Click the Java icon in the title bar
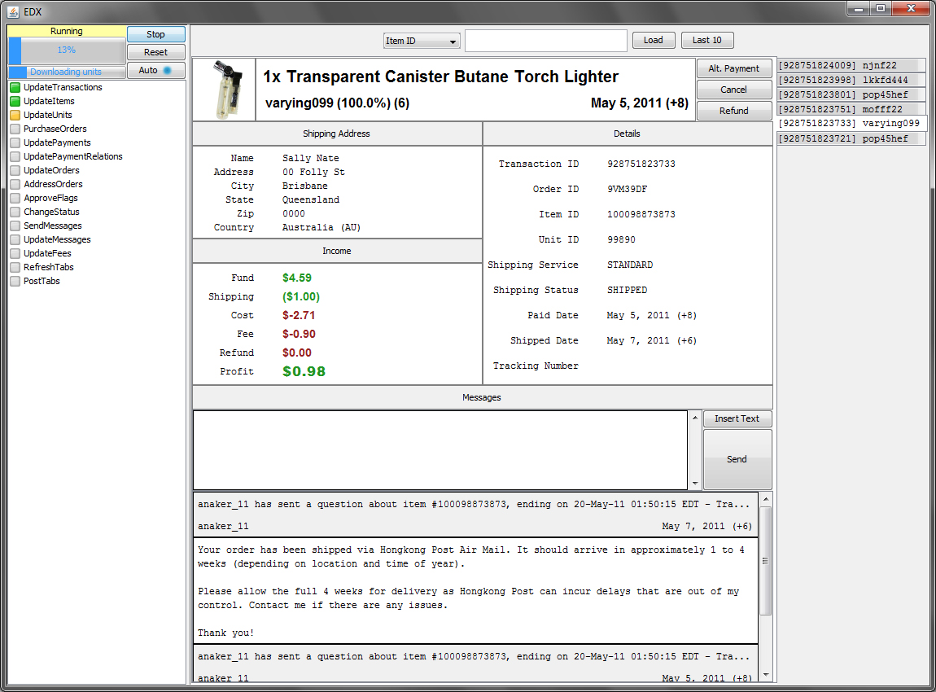Image resolution: width=936 pixels, height=692 pixels. (x=12, y=11)
